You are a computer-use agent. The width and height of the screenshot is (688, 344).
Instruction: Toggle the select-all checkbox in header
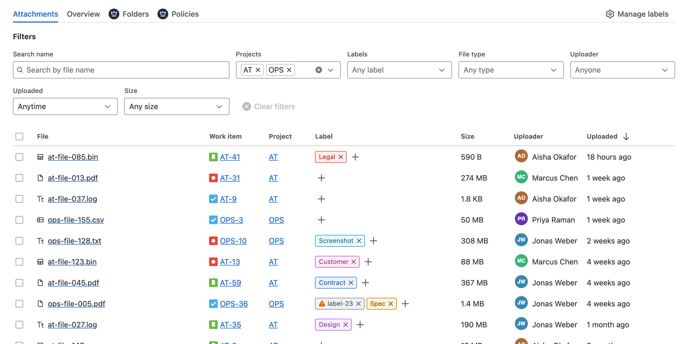click(x=19, y=137)
